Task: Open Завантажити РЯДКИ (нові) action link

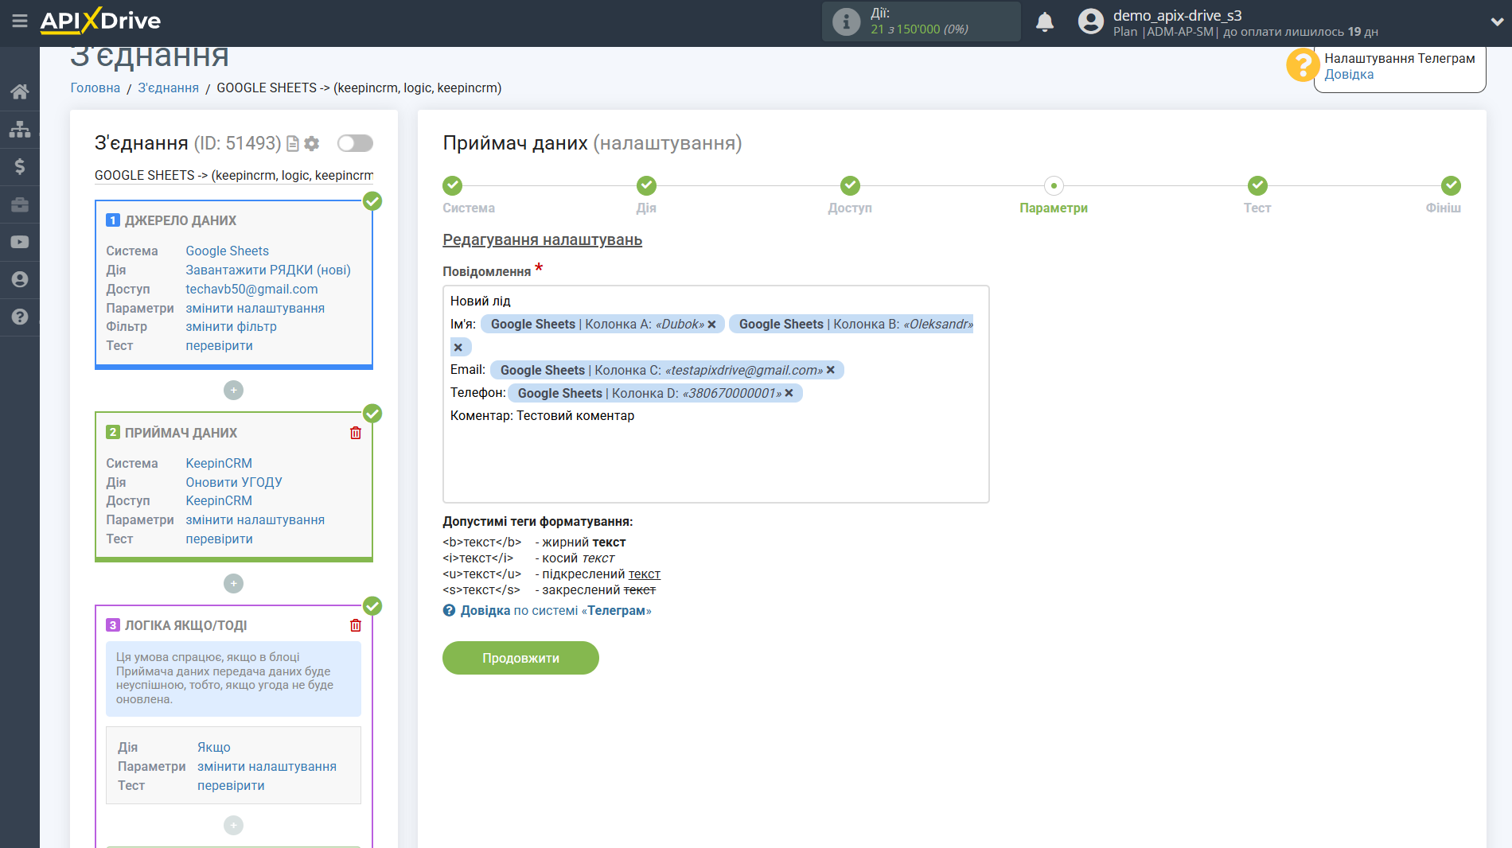Action: (x=268, y=270)
